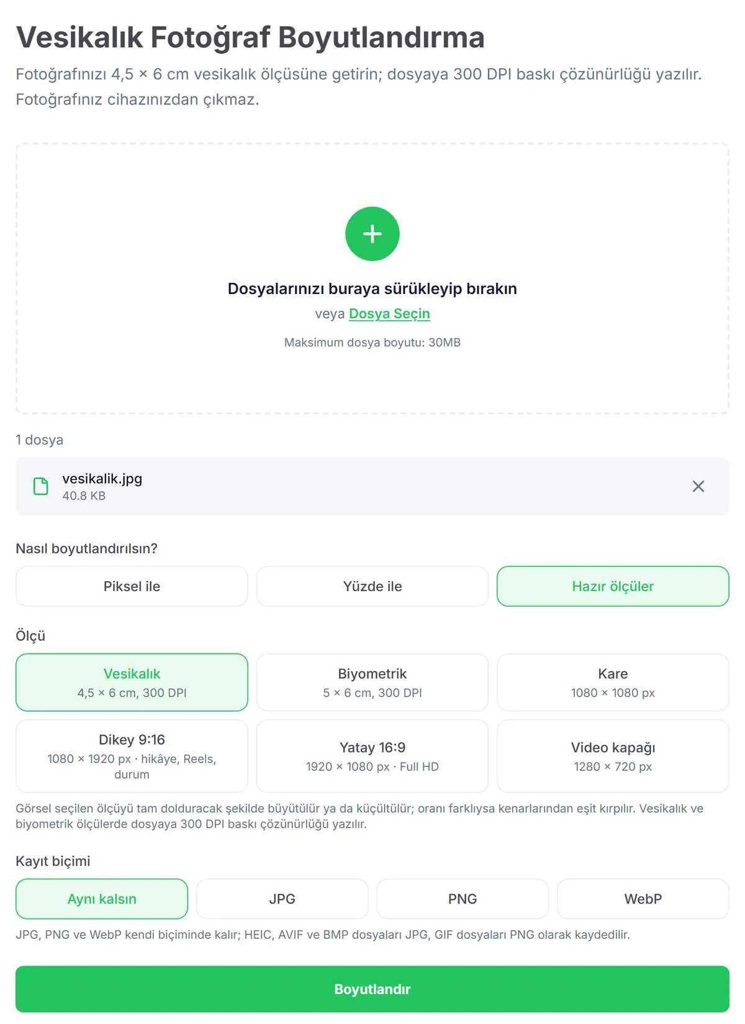Set output format to WebP
745x1024 pixels.
pos(643,898)
